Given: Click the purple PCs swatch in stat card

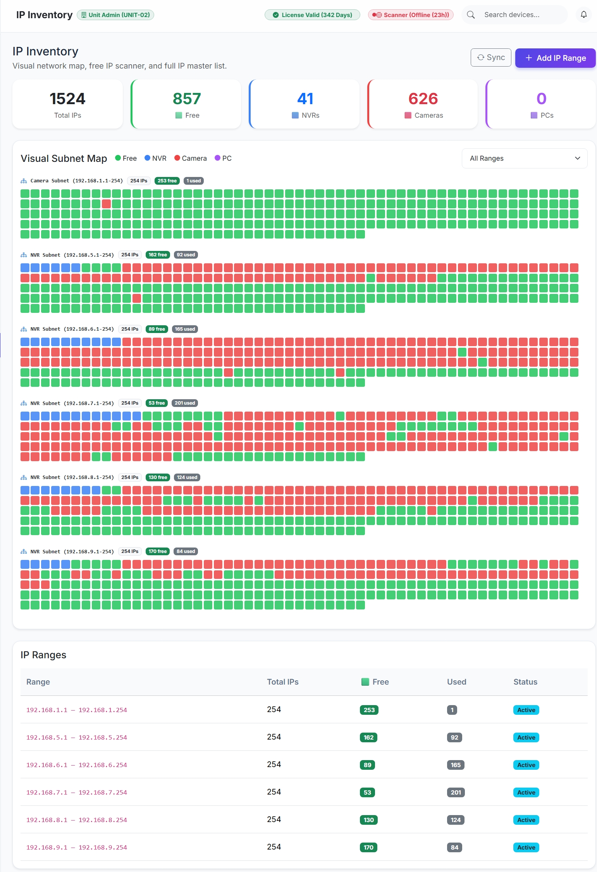Looking at the screenshot, I should (x=534, y=115).
